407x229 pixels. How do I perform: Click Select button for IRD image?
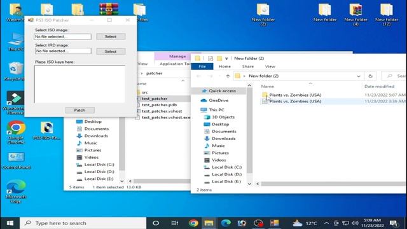tap(111, 52)
